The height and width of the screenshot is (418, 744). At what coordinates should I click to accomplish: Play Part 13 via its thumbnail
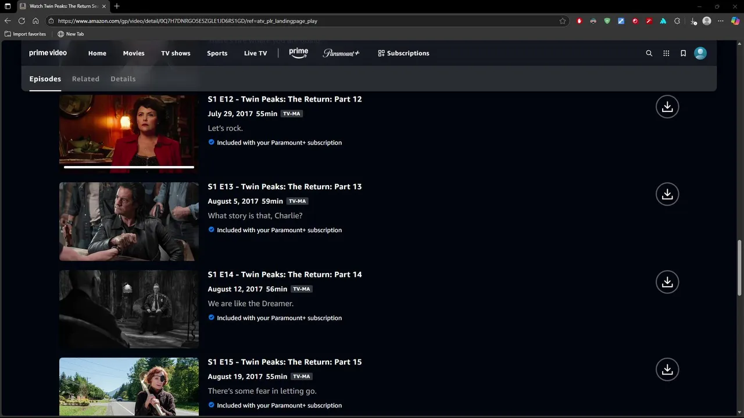(x=129, y=222)
